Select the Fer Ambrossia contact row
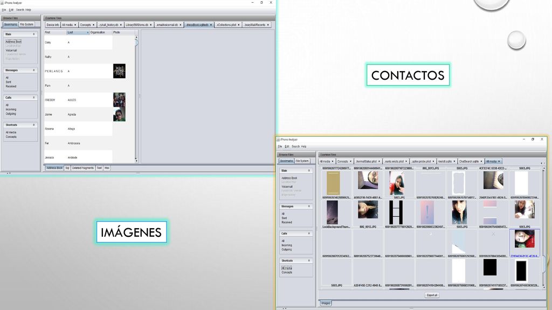Image resolution: width=552 pixels, height=310 pixels. tap(78, 143)
